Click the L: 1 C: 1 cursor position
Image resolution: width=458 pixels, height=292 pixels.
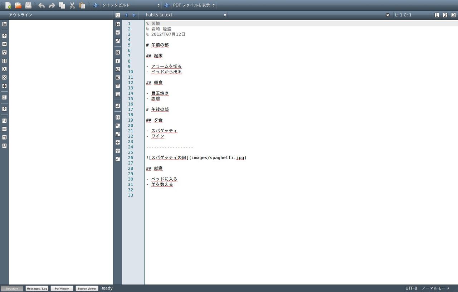(x=403, y=15)
